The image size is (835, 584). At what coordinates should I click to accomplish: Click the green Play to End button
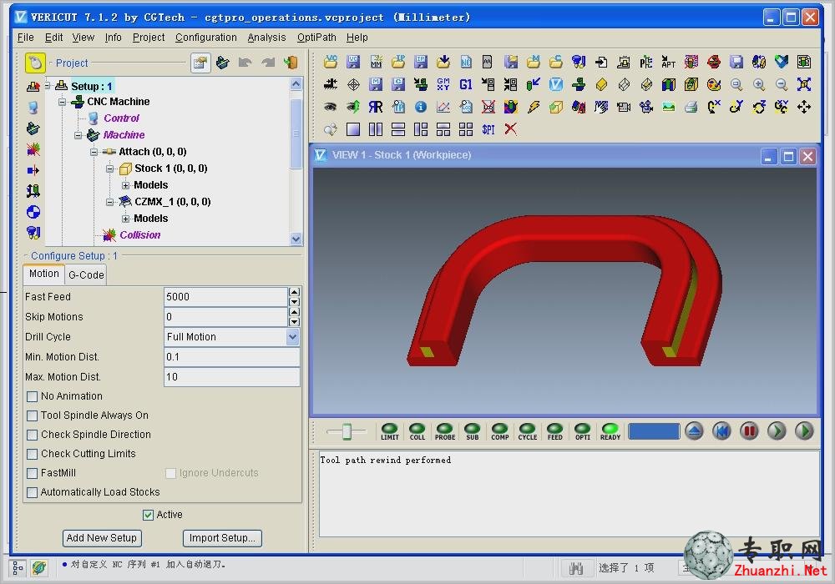804,430
